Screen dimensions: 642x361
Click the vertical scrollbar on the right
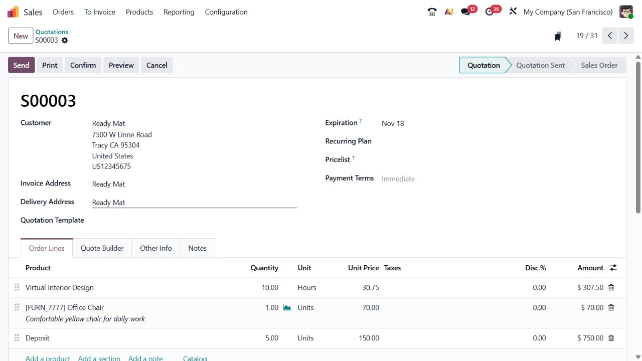(638, 138)
